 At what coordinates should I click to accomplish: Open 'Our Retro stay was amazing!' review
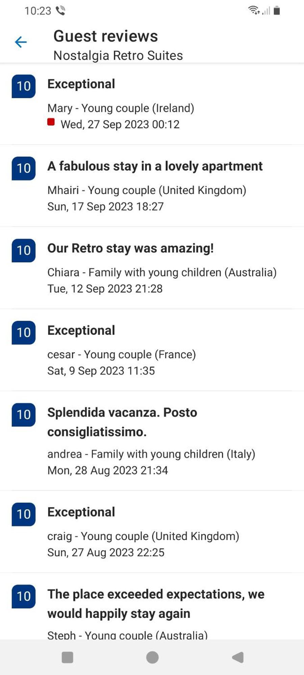[x=152, y=268]
